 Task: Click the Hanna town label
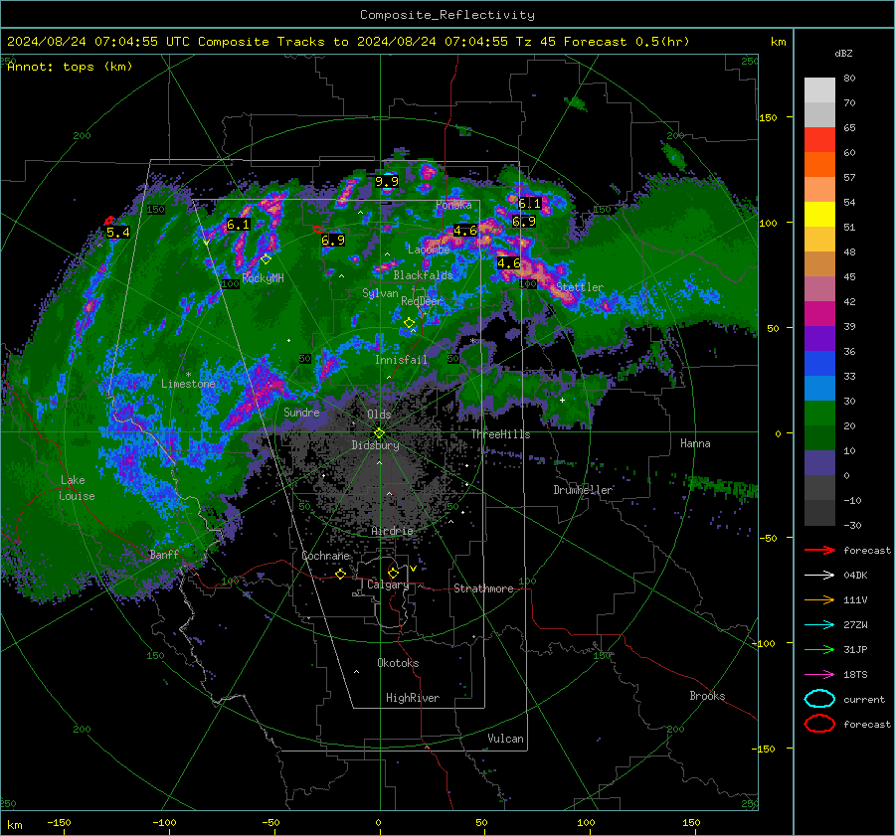click(695, 443)
